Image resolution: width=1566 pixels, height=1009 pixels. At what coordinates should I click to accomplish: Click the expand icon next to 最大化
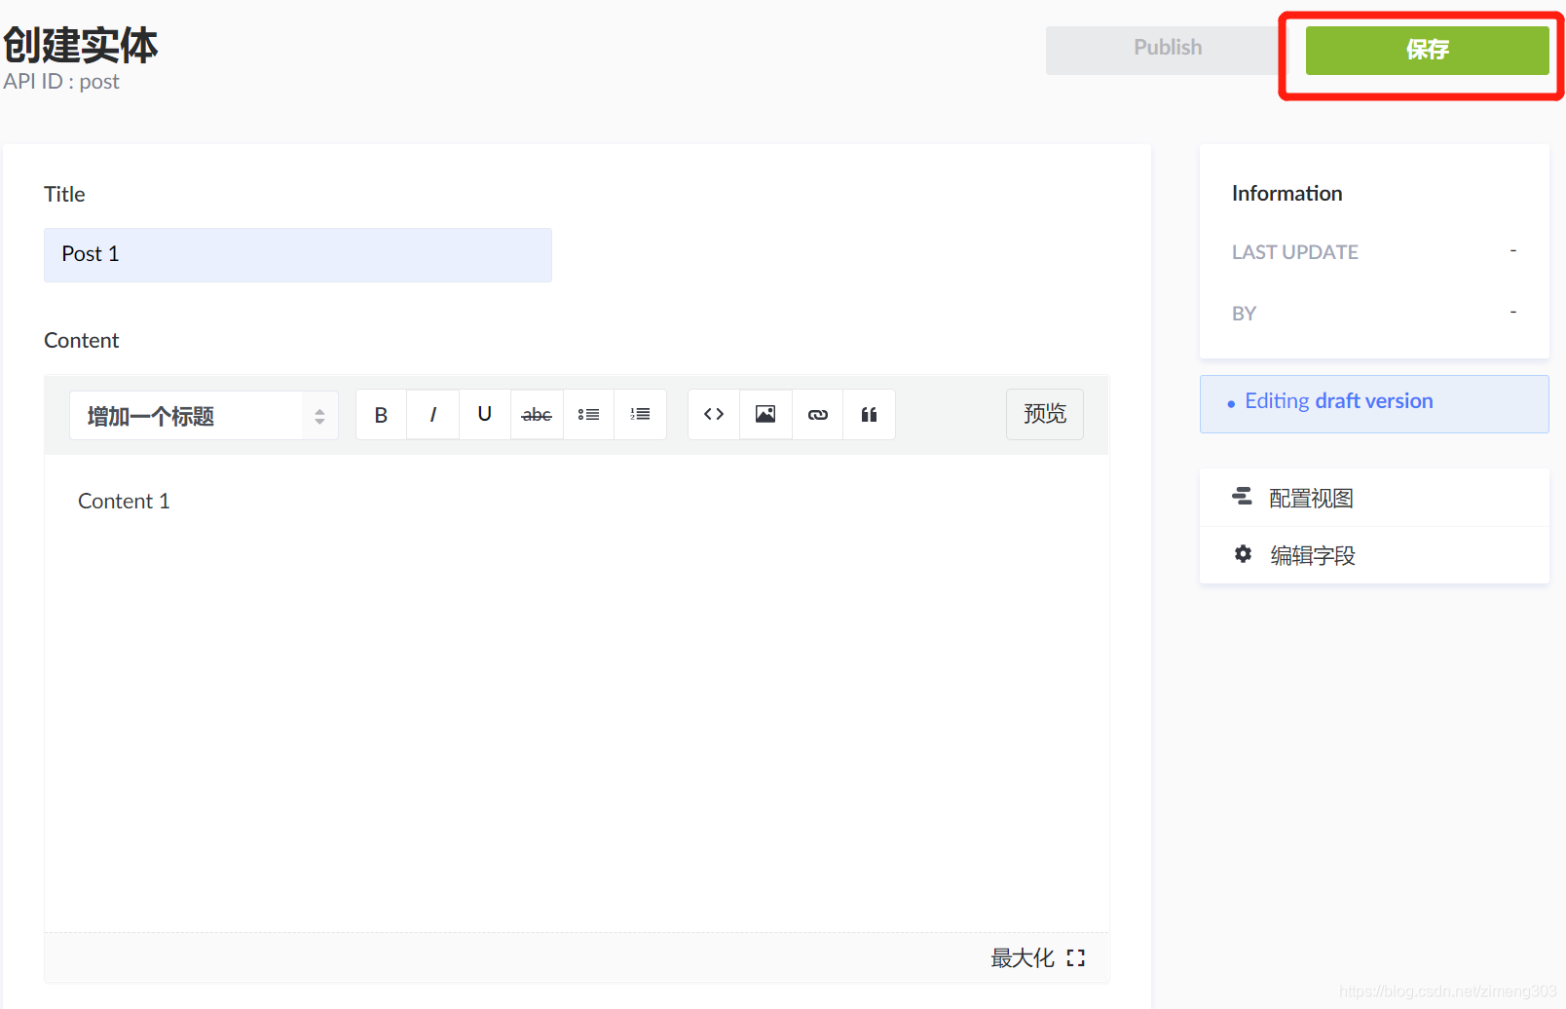click(x=1075, y=958)
